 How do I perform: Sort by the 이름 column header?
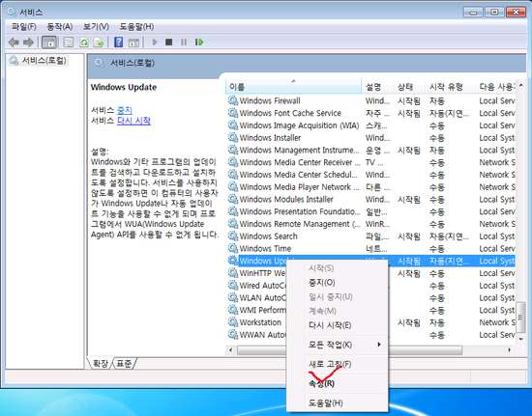(293, 86)
